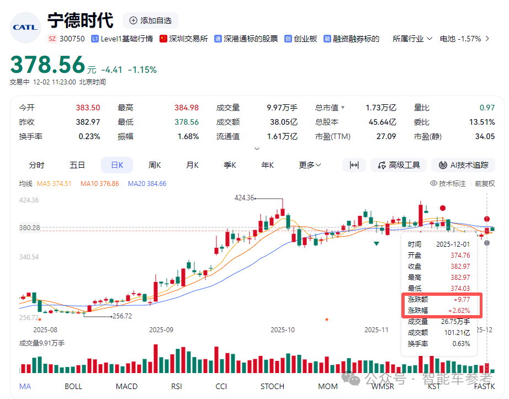509x399 pixels.
Task: Click the 添加自选 button
Action: [x=150, y=20]
